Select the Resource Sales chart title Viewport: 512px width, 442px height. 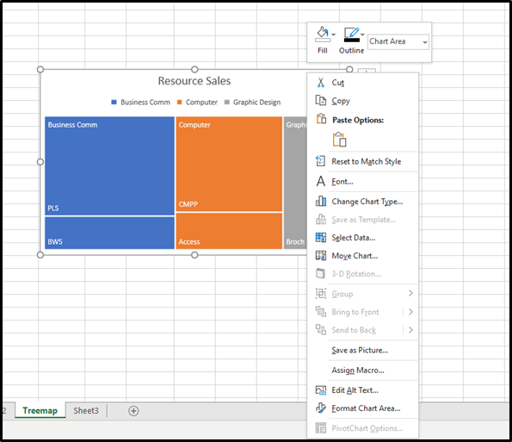coord(194,81)
